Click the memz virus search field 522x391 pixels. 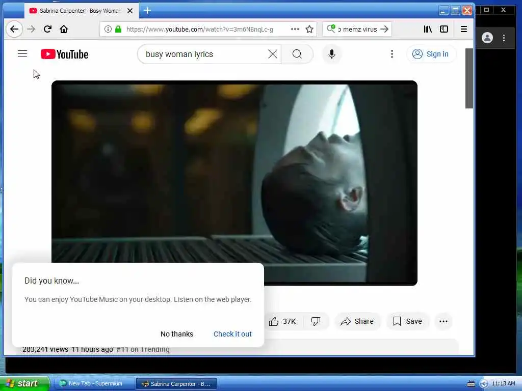point(358,29)
